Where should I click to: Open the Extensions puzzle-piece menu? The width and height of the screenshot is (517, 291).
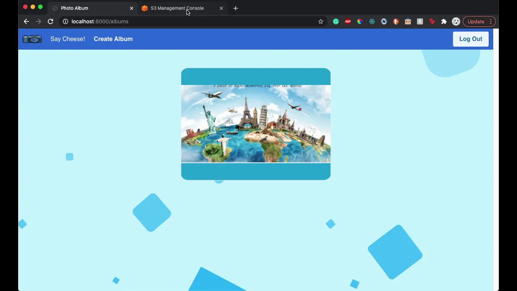[444, 21]
